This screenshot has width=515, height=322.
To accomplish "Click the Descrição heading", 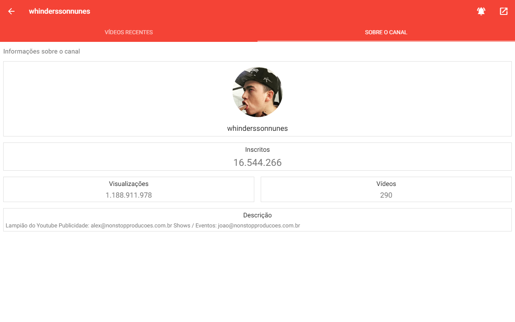I will point(257,215).
